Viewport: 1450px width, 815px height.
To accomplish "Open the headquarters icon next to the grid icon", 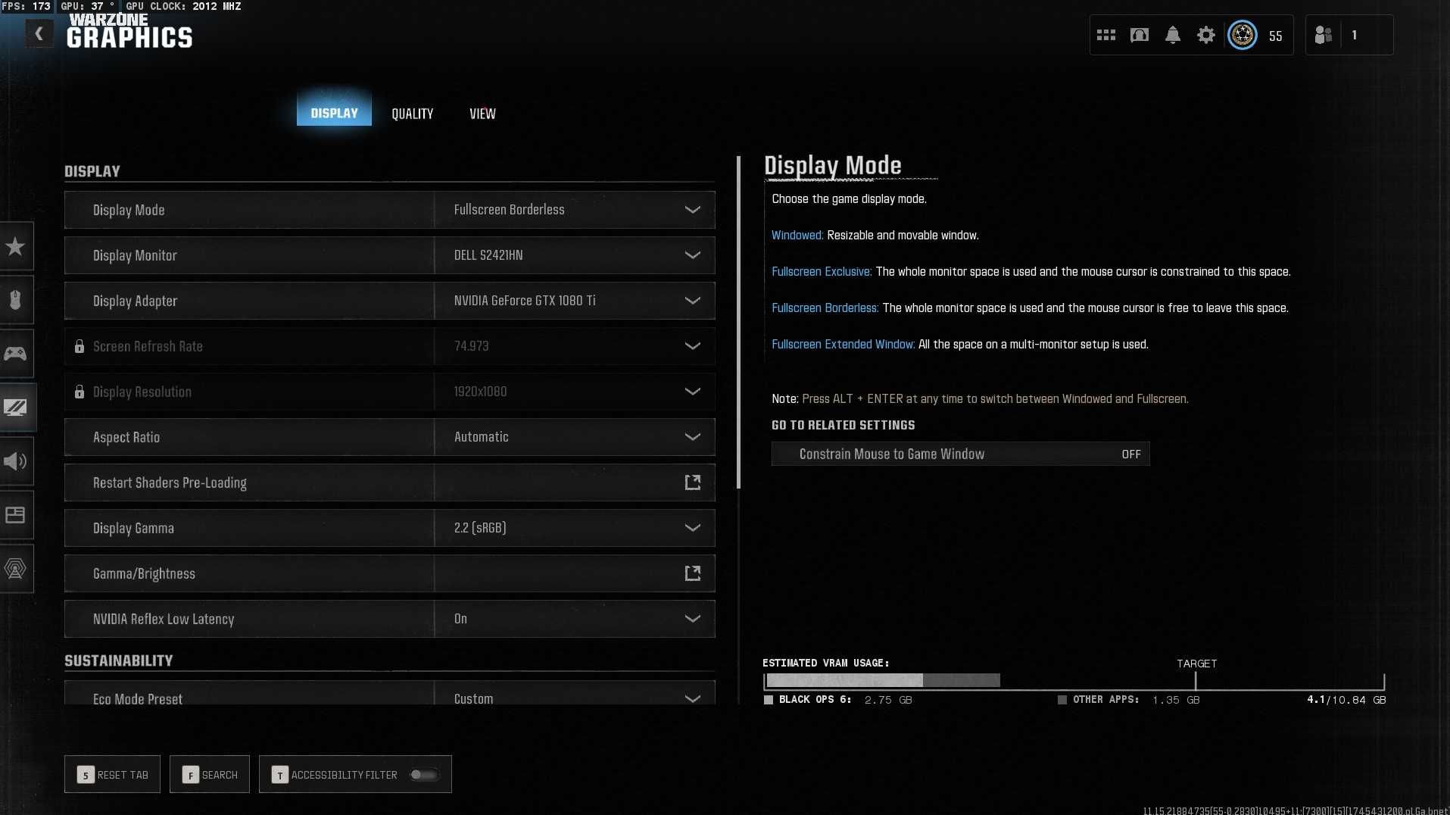I will click(x=1140, y=35).
